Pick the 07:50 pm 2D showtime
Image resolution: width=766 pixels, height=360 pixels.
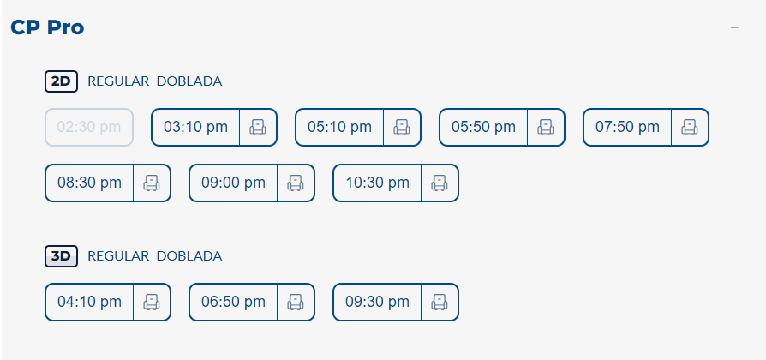[x=627, y=128]
